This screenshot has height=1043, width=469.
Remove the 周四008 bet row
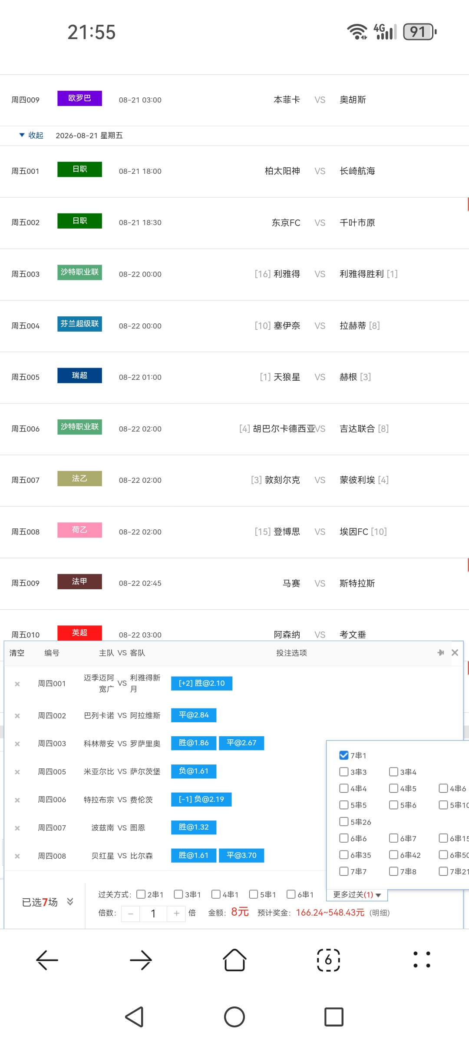point(17,856)
